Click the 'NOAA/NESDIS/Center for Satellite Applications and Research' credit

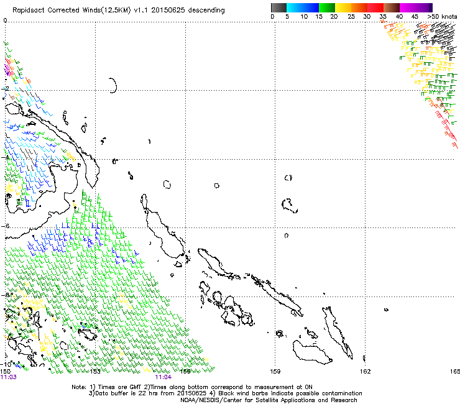(269, 400)
